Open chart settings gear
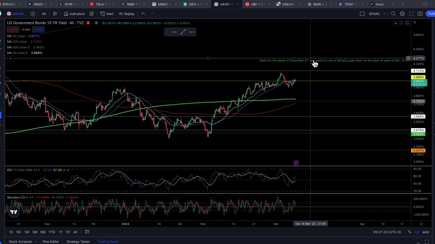 click(x=402, y=14)
